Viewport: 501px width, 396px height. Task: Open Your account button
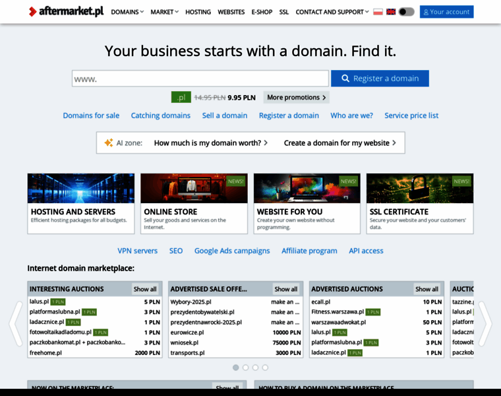coord(446,12)
